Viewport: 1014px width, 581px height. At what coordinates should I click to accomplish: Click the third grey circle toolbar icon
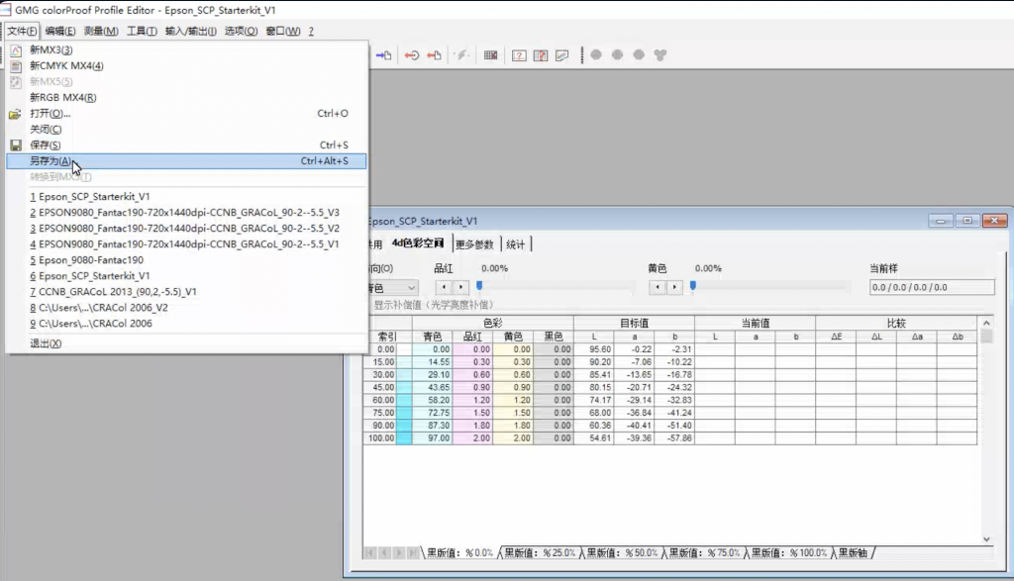(x=639, y=55)
